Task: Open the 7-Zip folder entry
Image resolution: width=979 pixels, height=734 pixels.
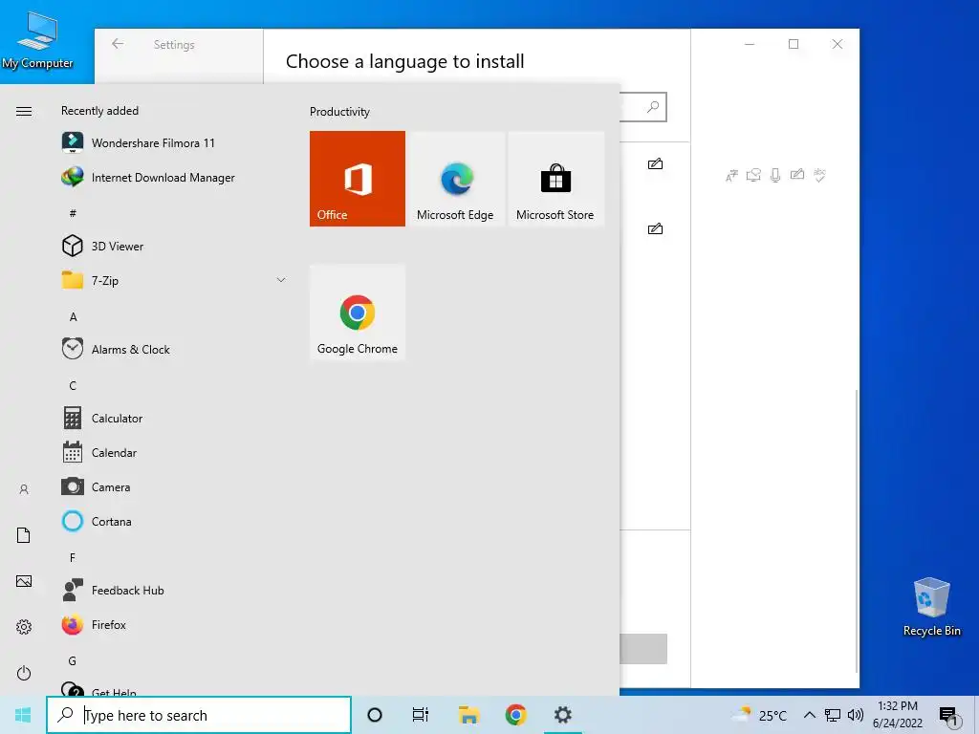Action: pos(105,281)
